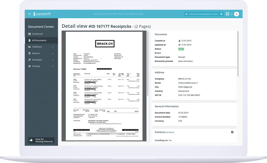
Task: Click the BRACK.CH document page preview
Action: tap(104, 86)
